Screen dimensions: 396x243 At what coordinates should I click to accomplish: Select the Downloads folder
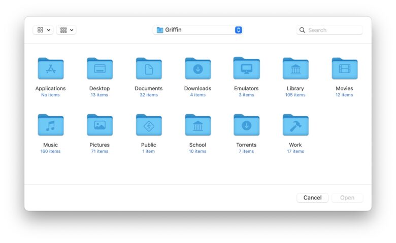[197, 69]
